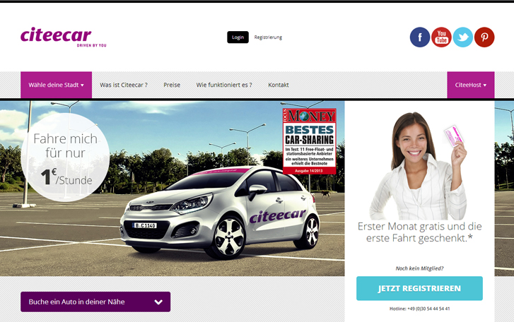Open the Preise menu item
This screenshot has height=322, width=514.
pos(172,85)
